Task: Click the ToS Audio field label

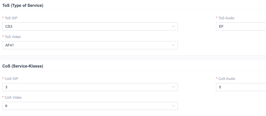Action: point(226,18)
